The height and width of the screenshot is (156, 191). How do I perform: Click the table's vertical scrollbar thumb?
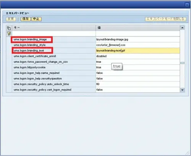click(182, 63)
